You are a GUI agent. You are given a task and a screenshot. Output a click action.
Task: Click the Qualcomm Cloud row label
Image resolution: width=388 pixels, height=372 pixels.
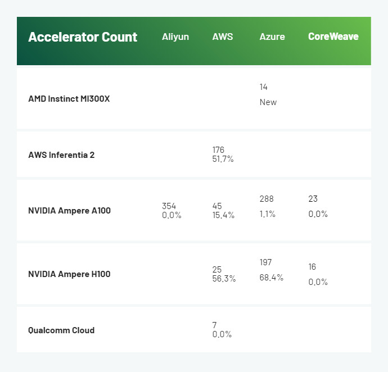click(x=61, y=330)
